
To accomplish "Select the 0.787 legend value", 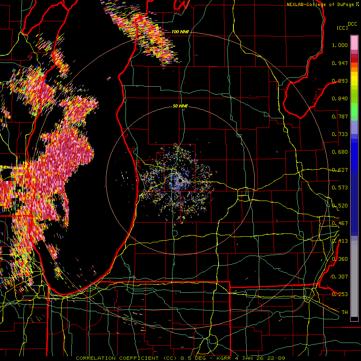I will tap(340, 116).
